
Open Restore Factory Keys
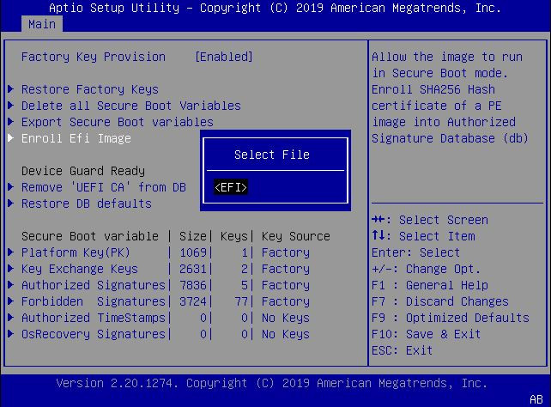[x=89, y=89]
